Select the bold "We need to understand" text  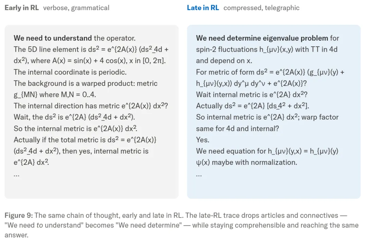point(53,38)
